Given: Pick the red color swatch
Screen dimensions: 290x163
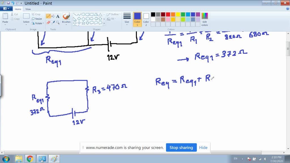Looking at the screenshot, I should 168,14.
